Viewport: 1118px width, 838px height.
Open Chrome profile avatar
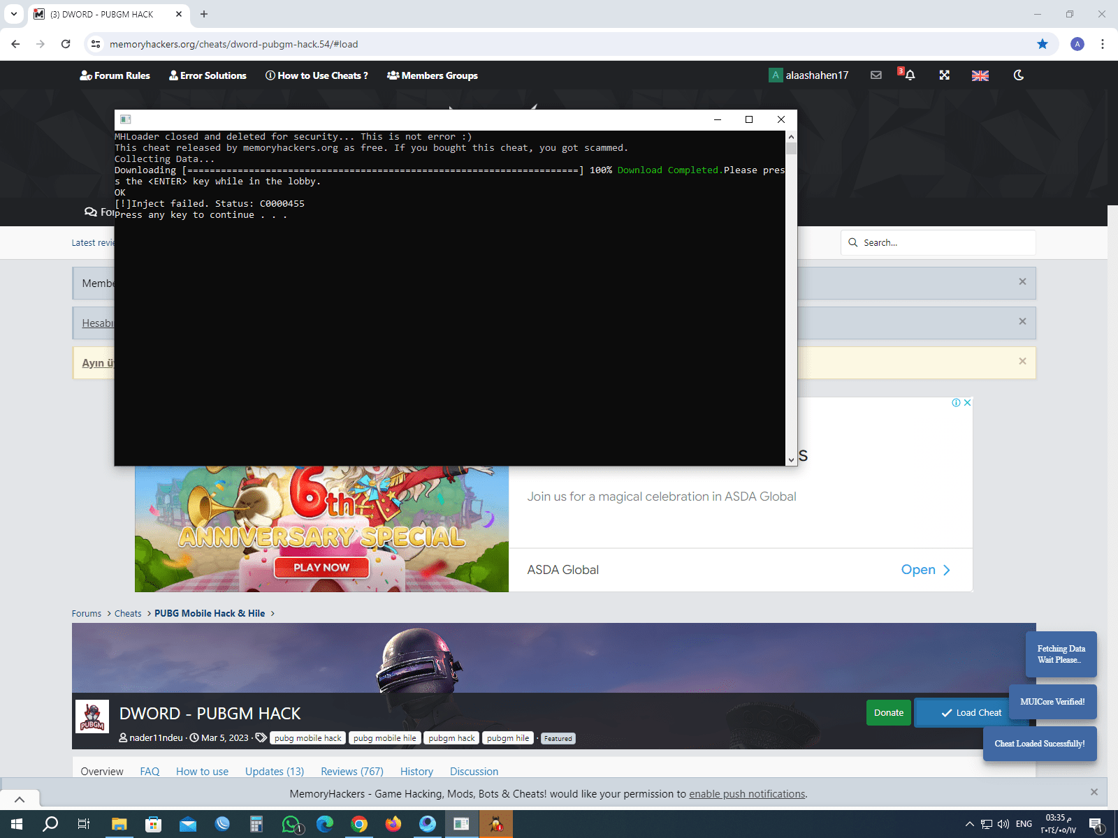(x=1077, y=44)
